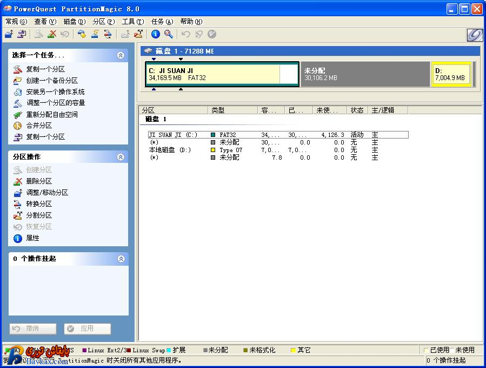This screenshot has width=486, height=368.
Task: Click the blue info icon beside 属性
Action: coord(18,238)
